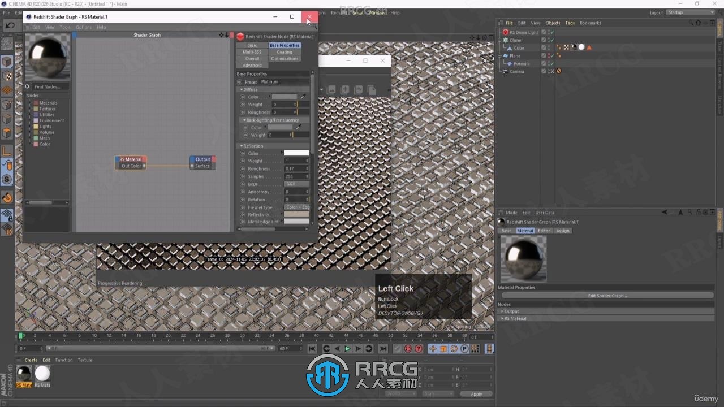Viewport: 724px width, 407px height.
Task: Toggle the Diffuse Roughness animation circle
Action: [x=243, y=112]
